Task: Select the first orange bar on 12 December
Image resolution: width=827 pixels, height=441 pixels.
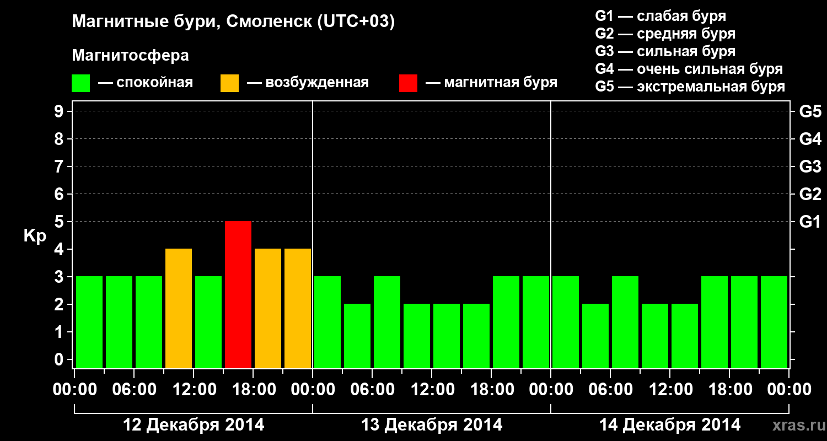Action: point(179,308)
